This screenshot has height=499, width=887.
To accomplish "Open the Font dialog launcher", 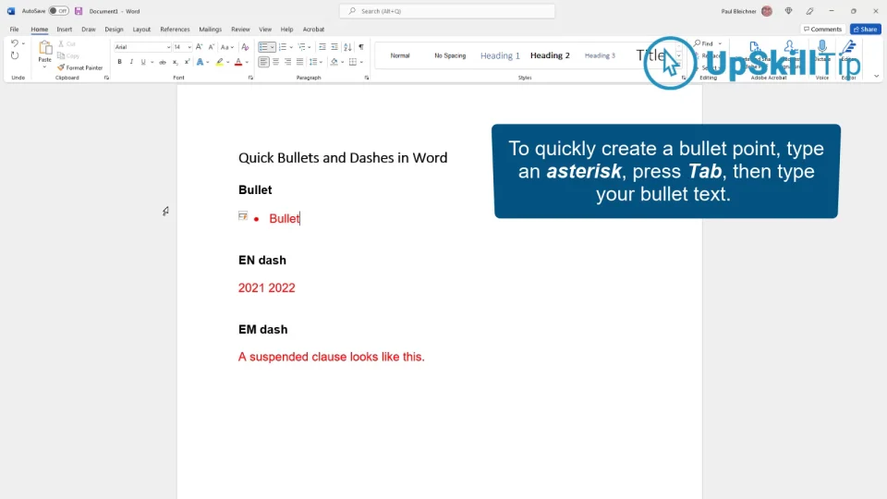I will pos(250,78).
